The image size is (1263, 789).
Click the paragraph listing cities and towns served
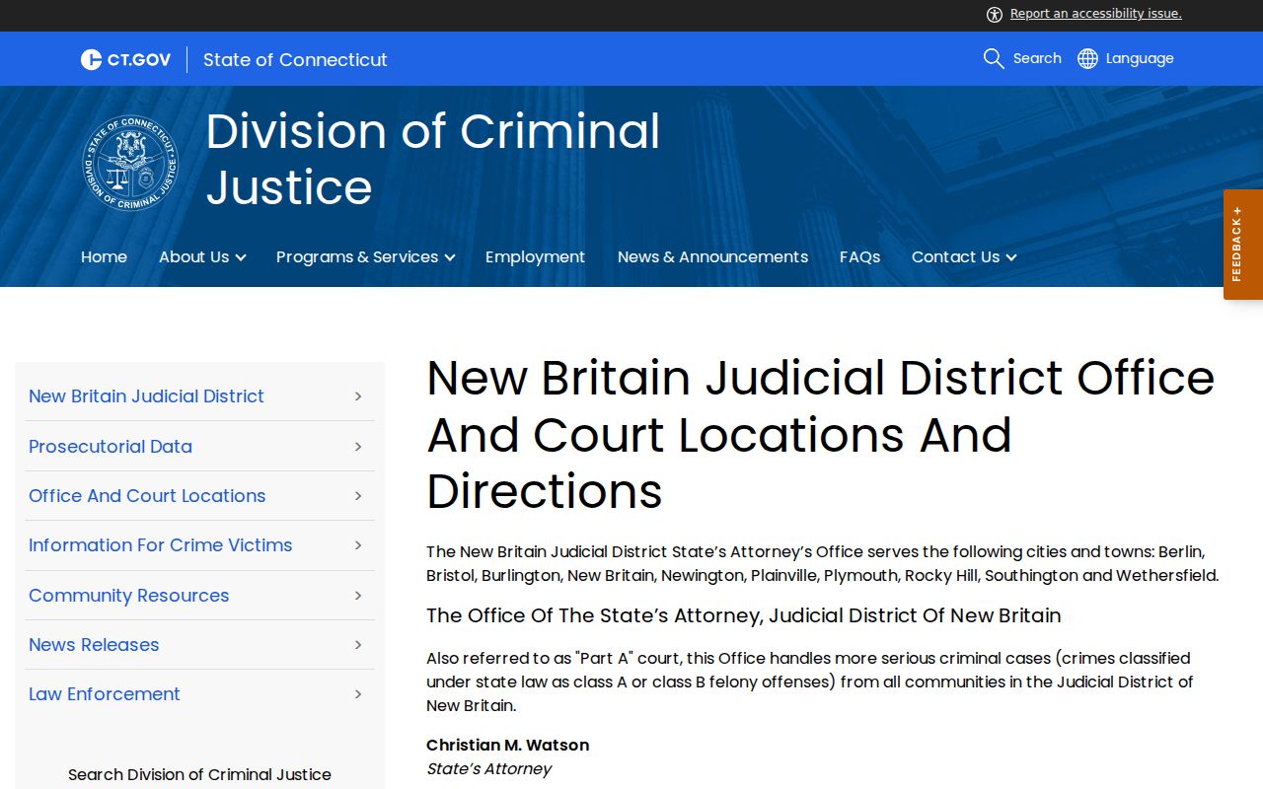[822, 563]
